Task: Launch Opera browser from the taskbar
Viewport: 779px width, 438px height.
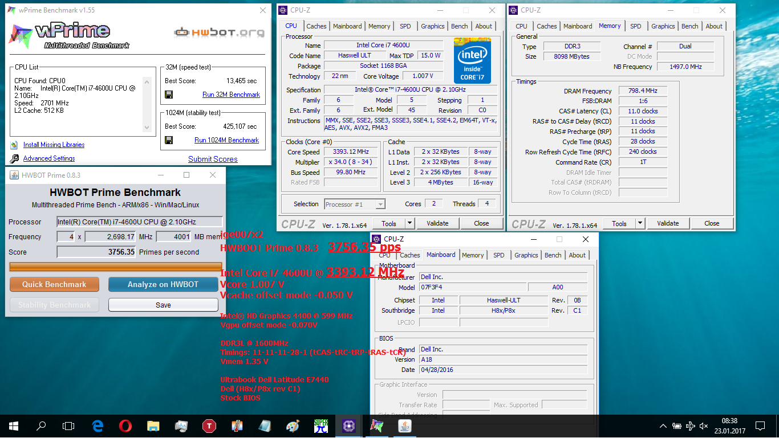Action: point(126,425)
